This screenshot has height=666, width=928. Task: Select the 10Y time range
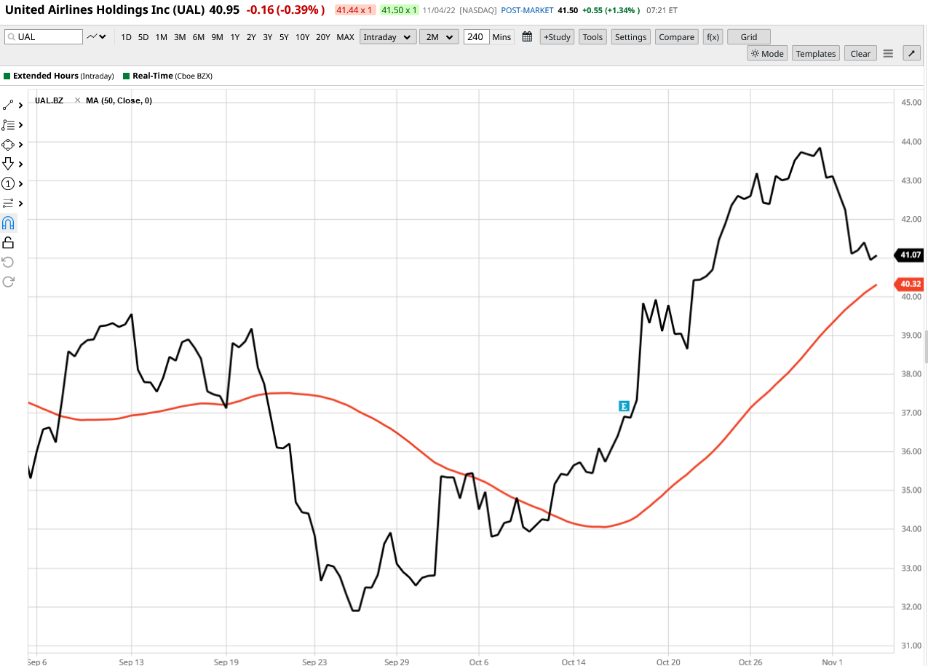tap(302, 36)
